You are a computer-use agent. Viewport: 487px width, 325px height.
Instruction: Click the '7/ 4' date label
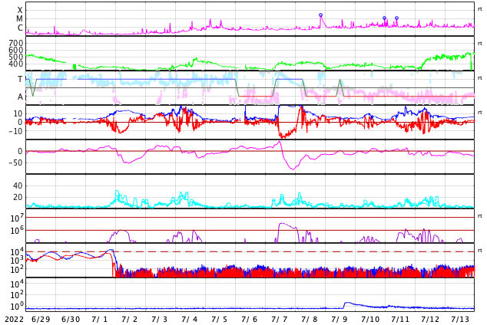tap(190, 319)
